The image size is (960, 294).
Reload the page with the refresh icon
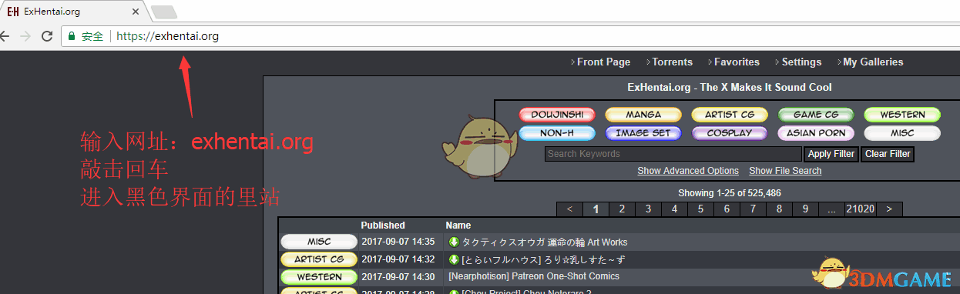pos(47,36)
